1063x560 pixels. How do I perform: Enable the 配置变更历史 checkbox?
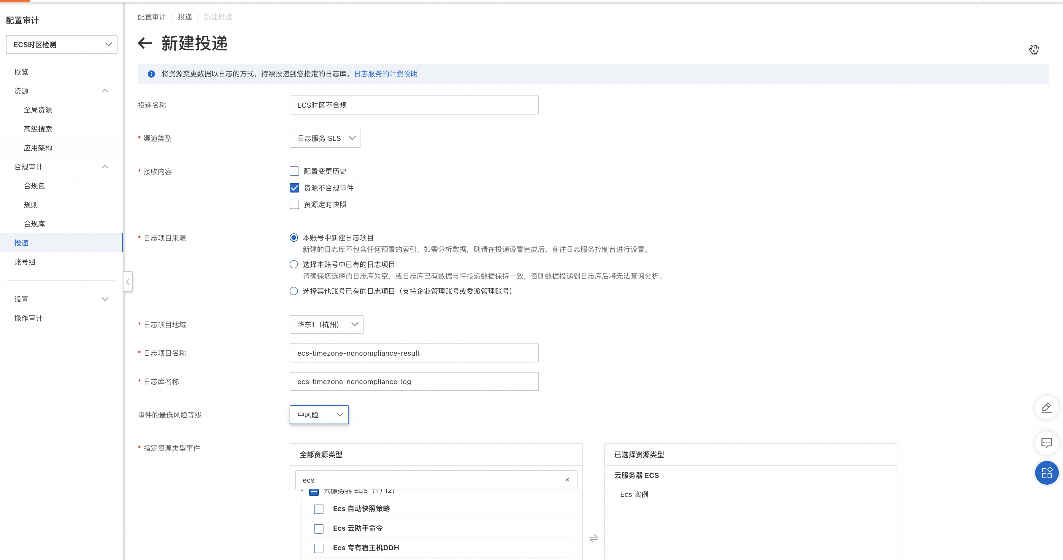(294, 171)
